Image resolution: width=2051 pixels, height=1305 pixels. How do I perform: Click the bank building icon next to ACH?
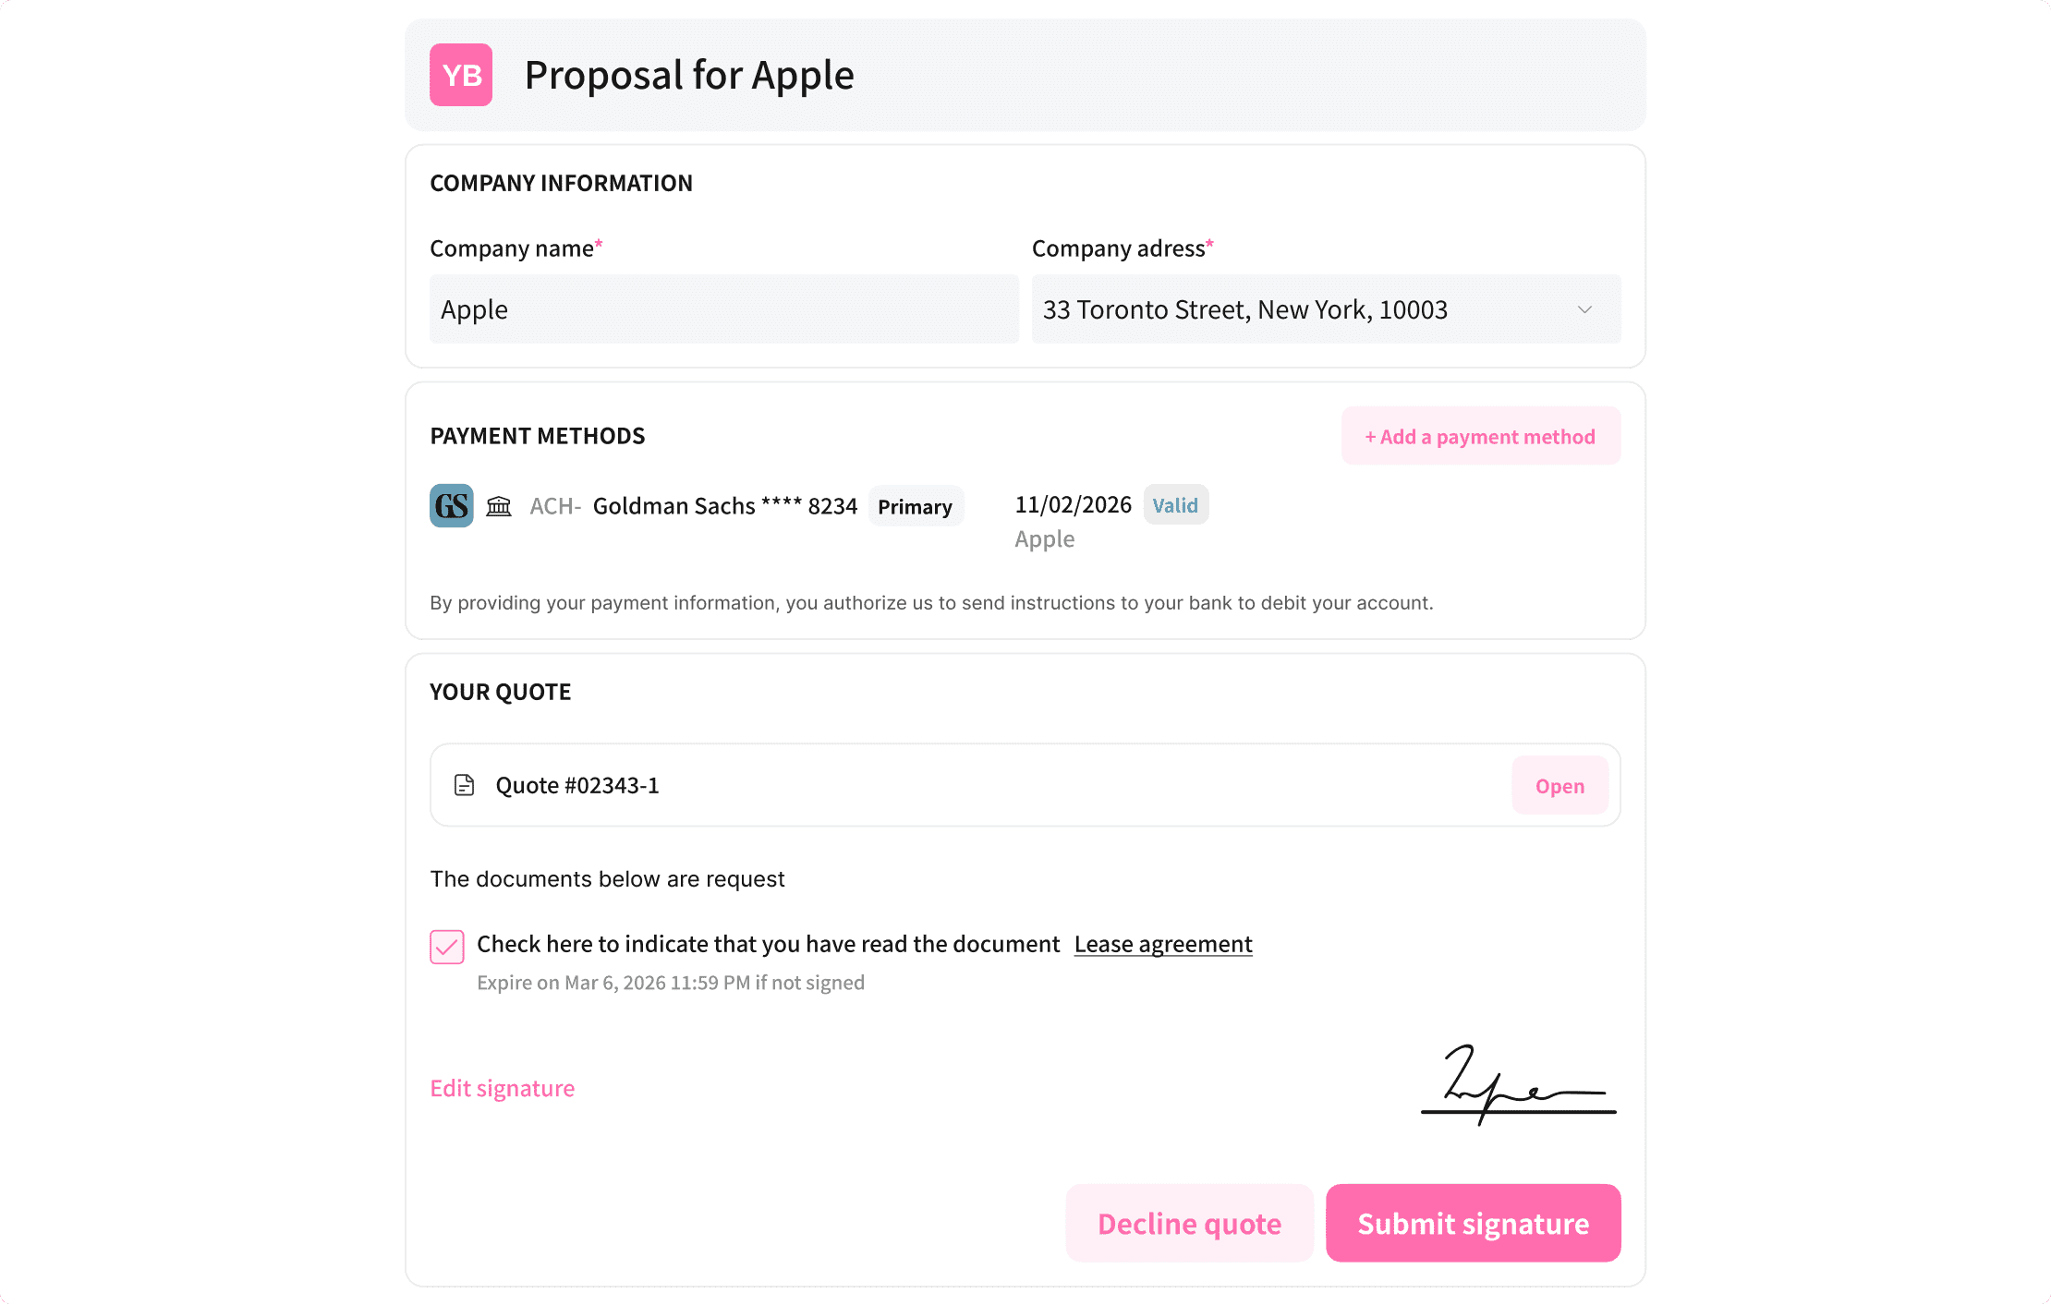pyautogui.click(x=498, y=505)
